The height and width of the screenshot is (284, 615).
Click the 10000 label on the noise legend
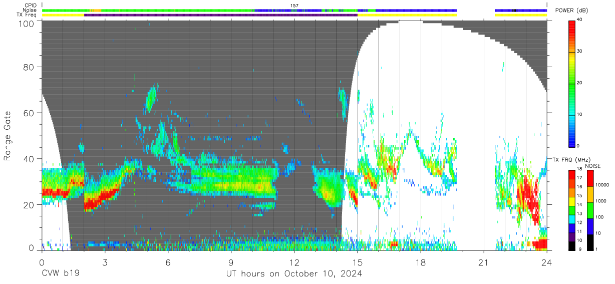tap(602, 185)
